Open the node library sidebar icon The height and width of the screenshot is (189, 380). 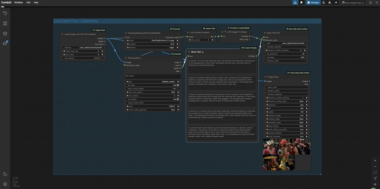[5, 23]
